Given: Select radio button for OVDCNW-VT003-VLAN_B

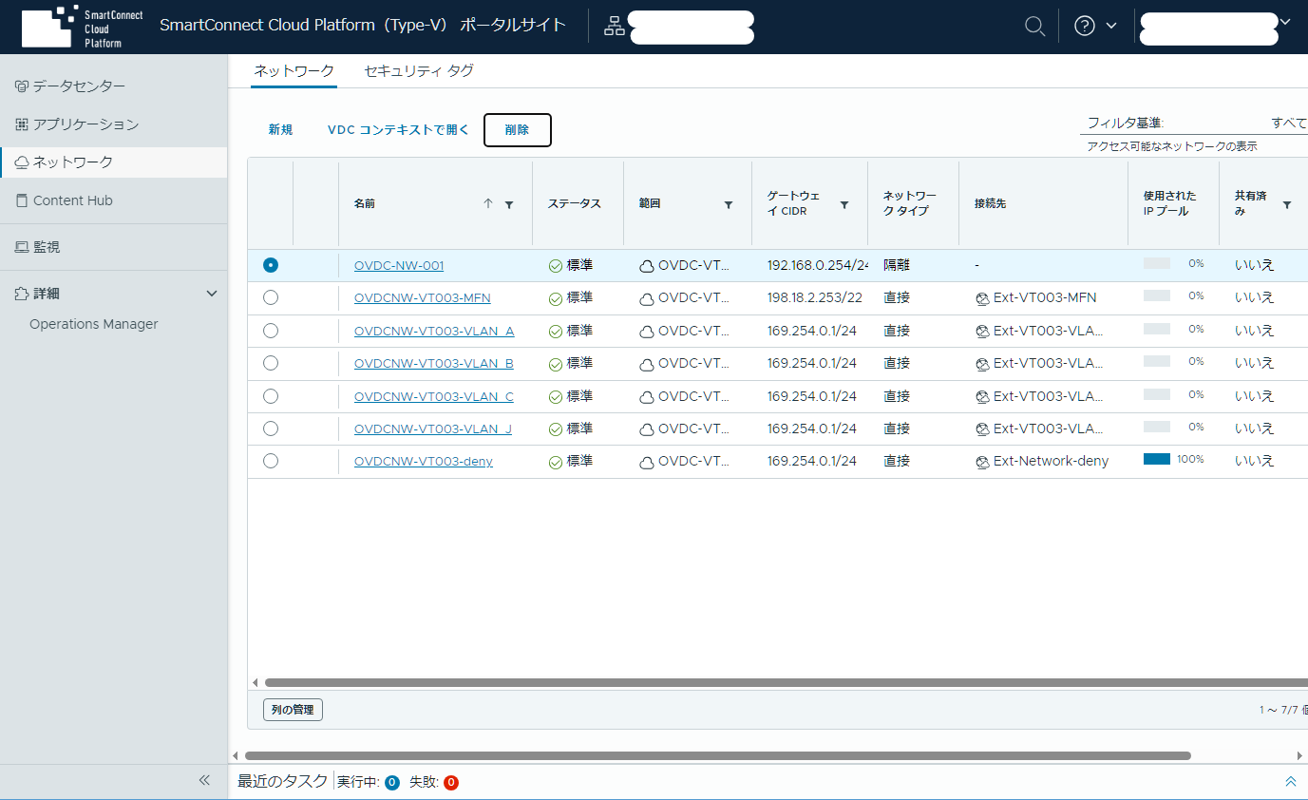Looking at the screenshot, I should (271, 363).
